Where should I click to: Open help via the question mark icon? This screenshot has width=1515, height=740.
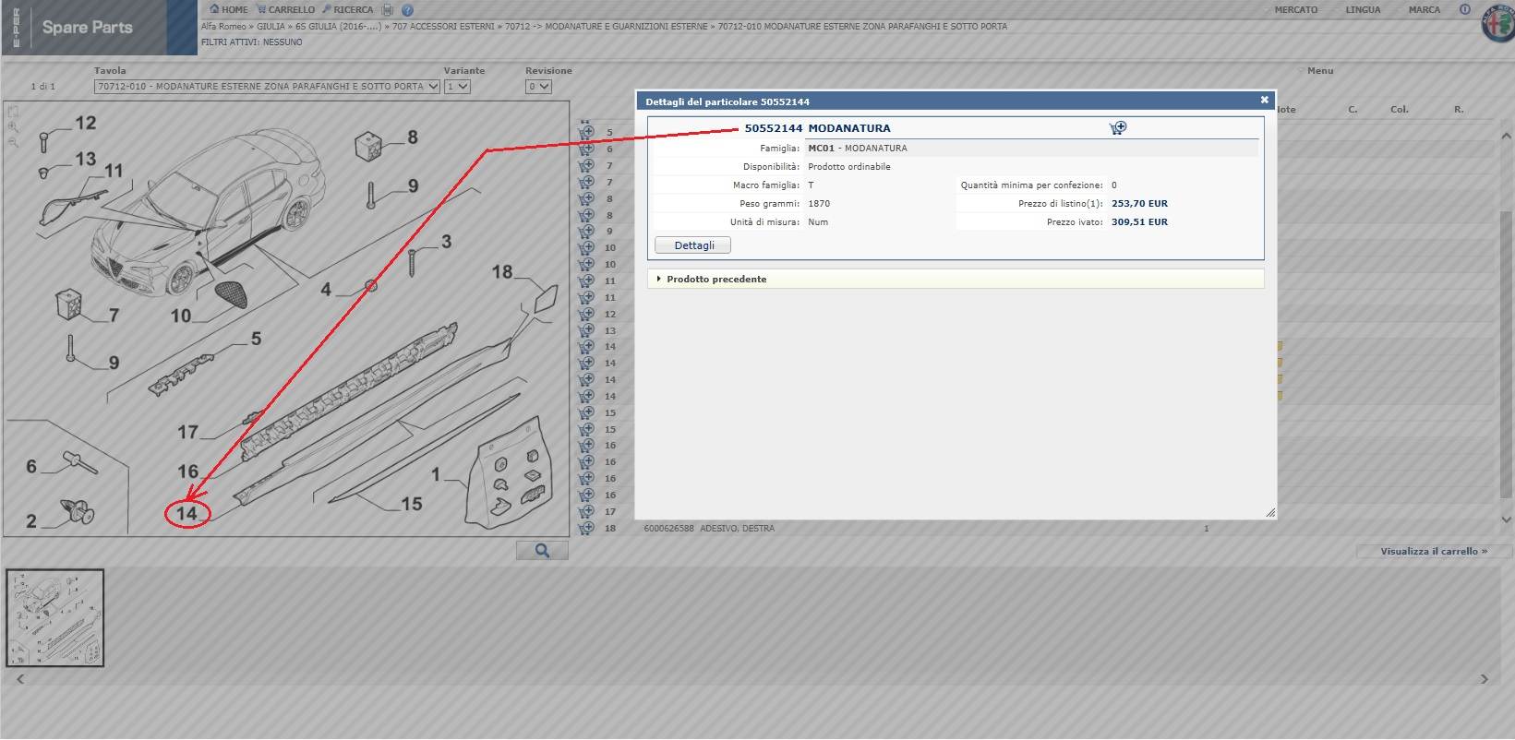[407, 10]
